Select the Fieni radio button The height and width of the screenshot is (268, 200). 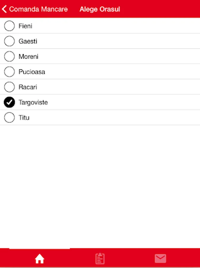tap(9, 26)
